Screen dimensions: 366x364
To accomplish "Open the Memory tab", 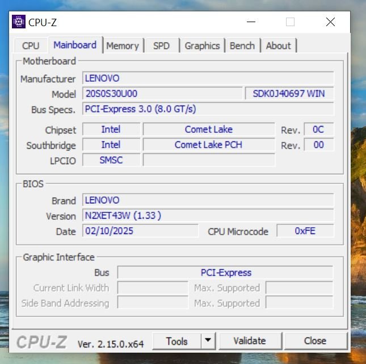I will (123, 45).
